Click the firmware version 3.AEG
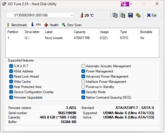The image size is (168, 136). [71, 108]
